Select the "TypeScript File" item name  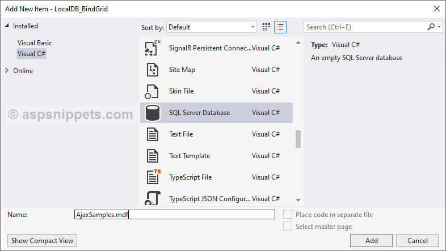[190, 177]
